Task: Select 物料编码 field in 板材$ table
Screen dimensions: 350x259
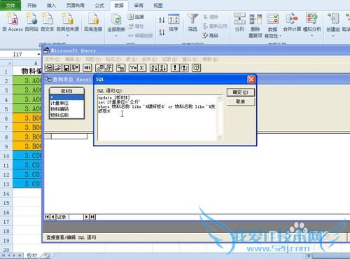Action: [x=59, y=109]
